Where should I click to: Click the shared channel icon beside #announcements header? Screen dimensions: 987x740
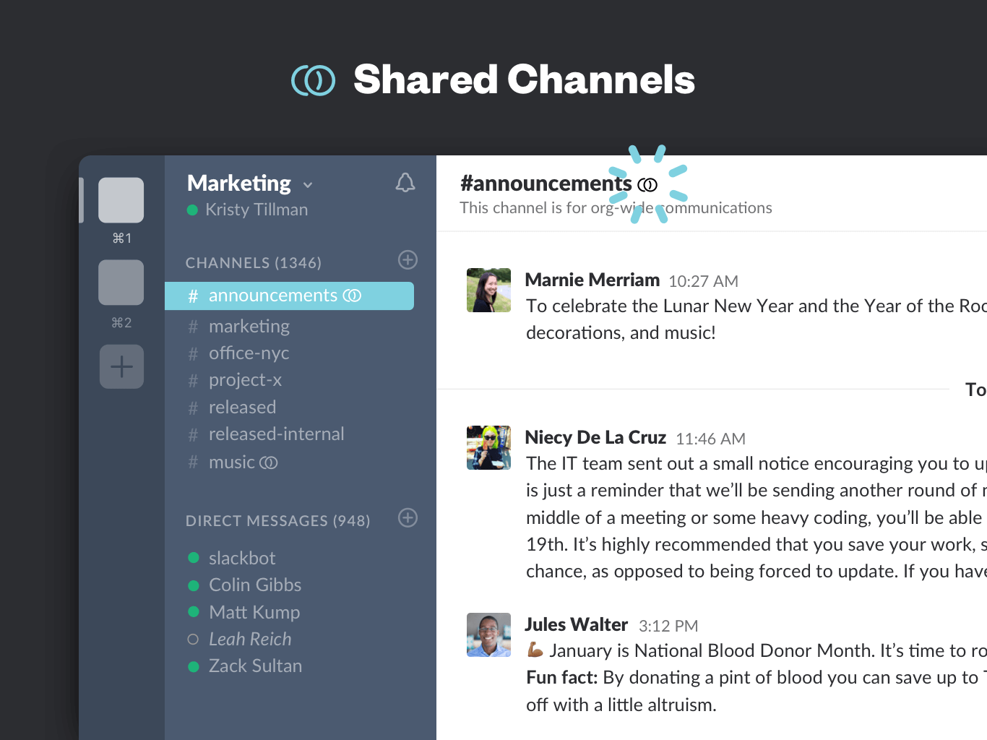[648, 184]
